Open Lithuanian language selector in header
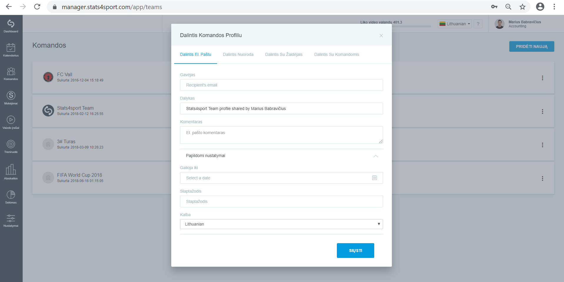 click(x=455, y=24)
